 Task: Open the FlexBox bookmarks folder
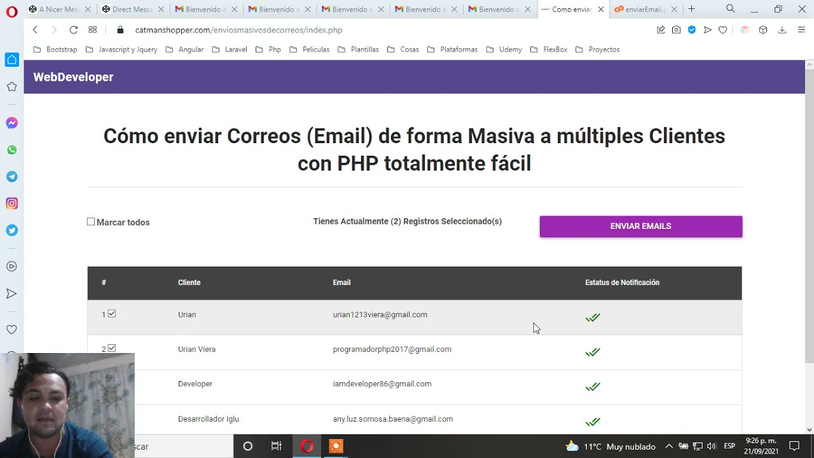(549, 50)
